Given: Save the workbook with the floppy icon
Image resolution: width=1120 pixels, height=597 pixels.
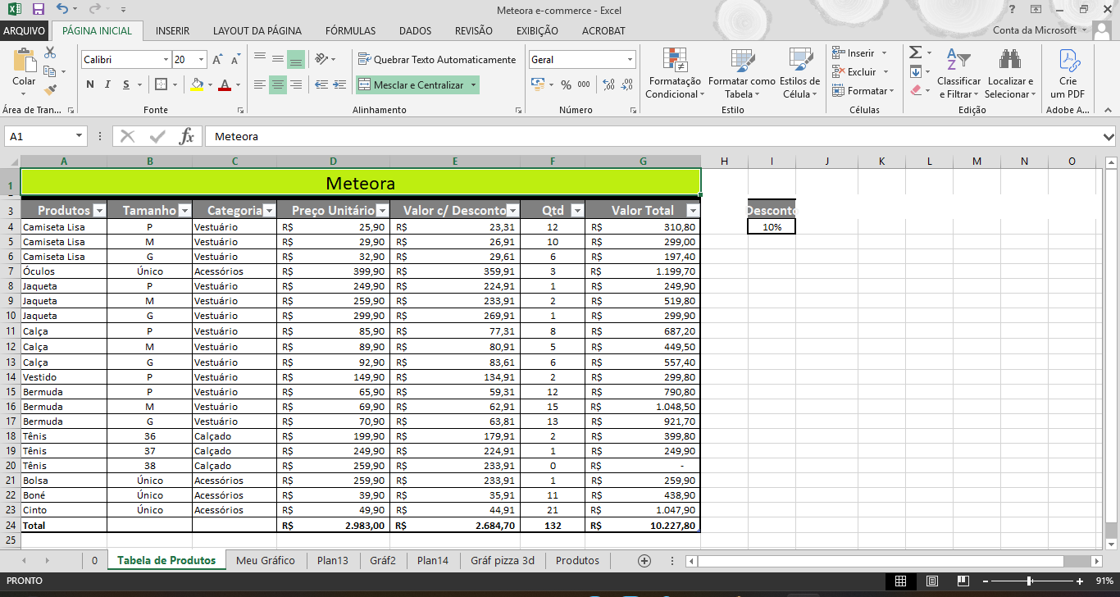Looking at the screenshot, I should [x=38, y=10].
